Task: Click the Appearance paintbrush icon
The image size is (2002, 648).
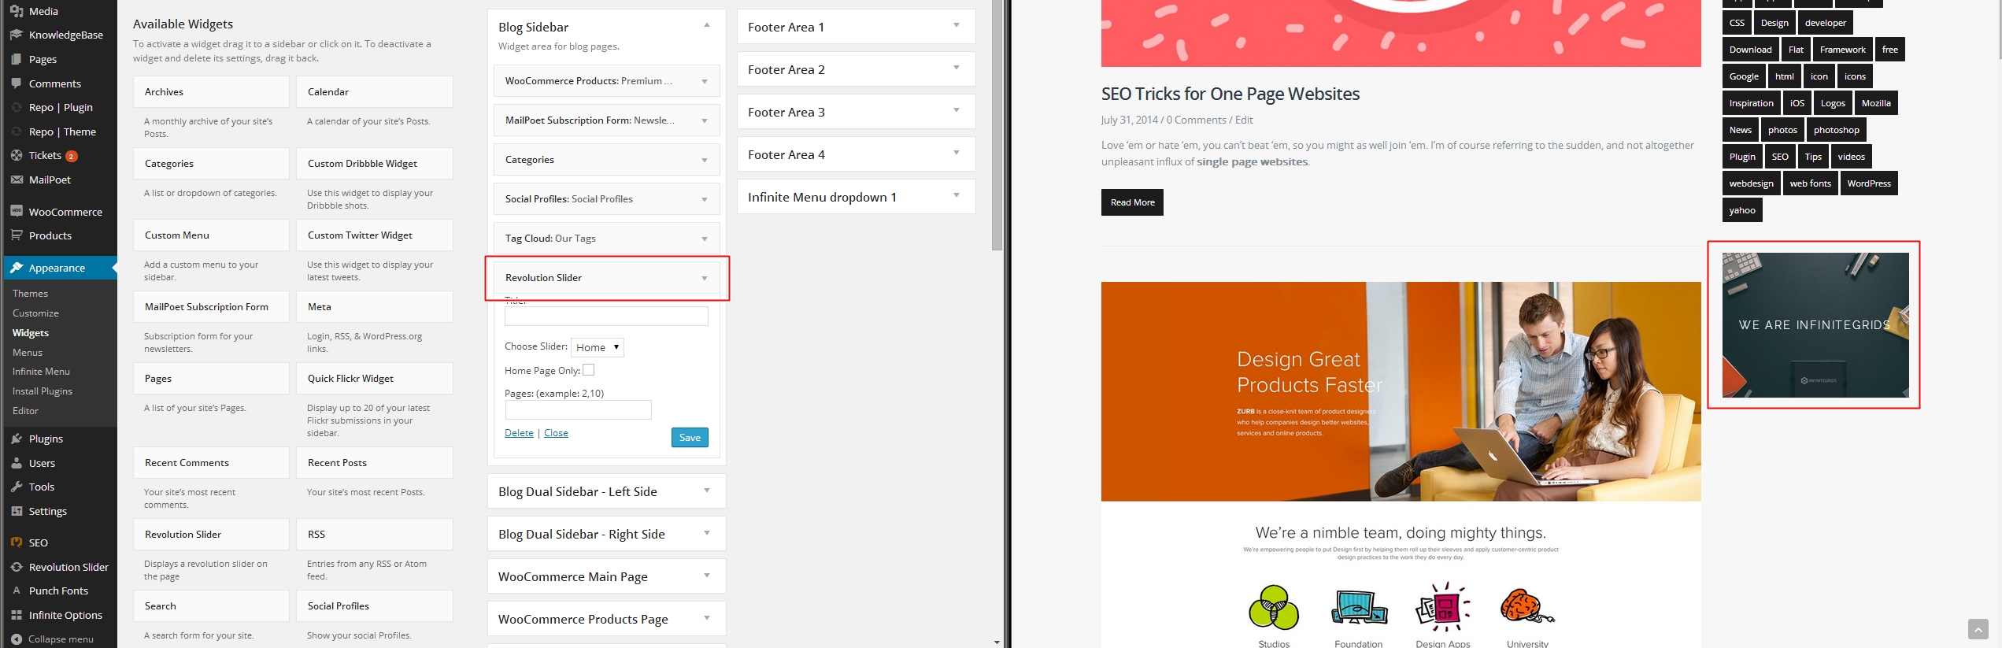Action: [x=17, y=268]
